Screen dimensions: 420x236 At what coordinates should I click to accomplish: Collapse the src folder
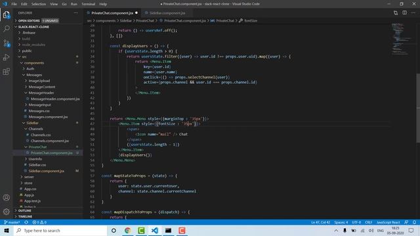click(x=24, y=57)
